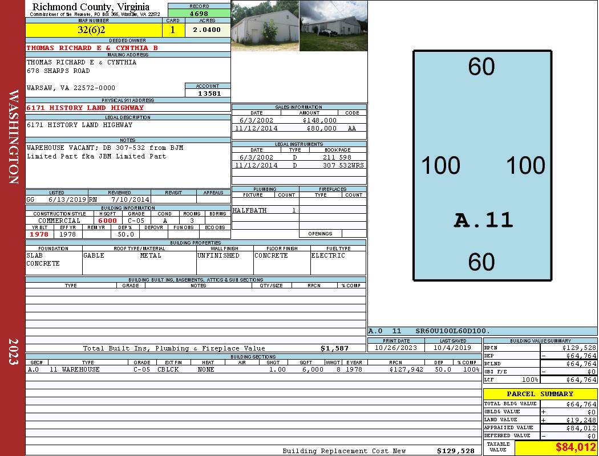This screenshot has width=599, height=456.
Task: Click the sketch code SR60U100L60D100
Action: (453, 331)
